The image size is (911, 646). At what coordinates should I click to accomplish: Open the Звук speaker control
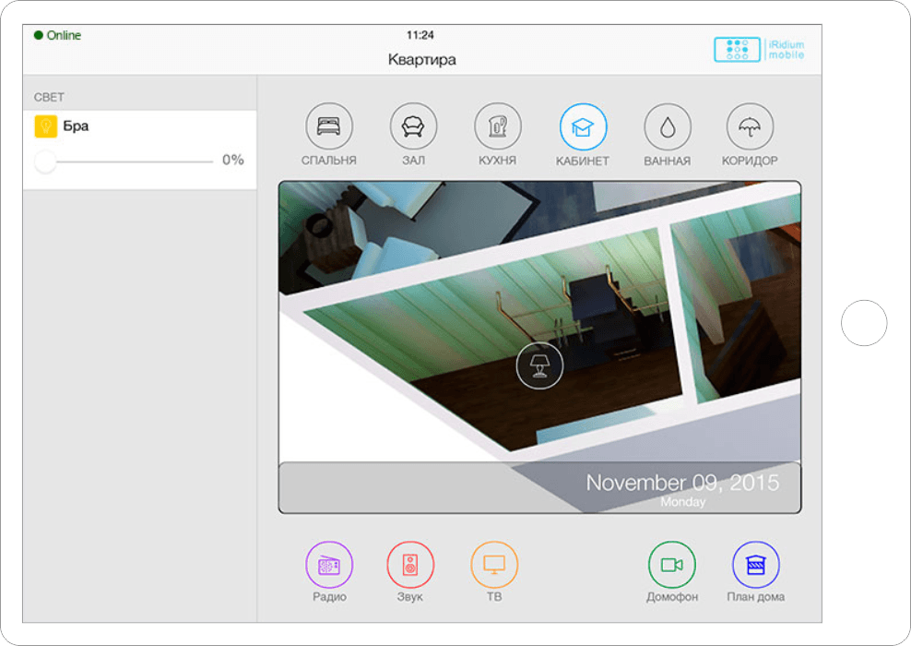410,565
